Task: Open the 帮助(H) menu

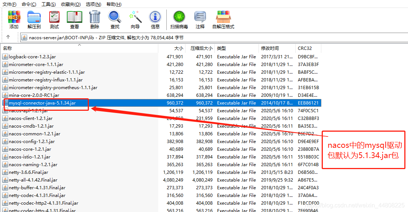Action: click(114, 4)
